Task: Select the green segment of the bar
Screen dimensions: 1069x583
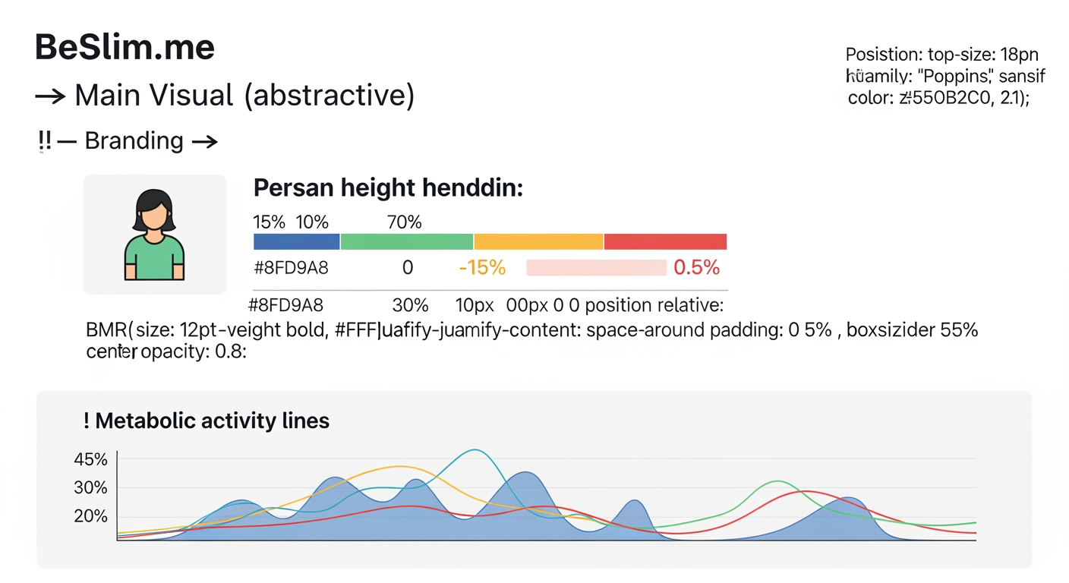Action: tap(407, 242)
